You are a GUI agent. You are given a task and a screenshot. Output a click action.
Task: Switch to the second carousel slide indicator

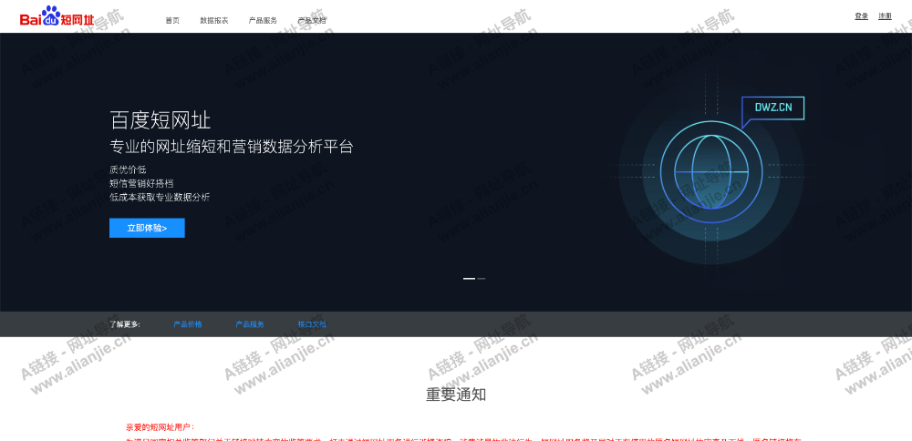click(x=481, y=279)
